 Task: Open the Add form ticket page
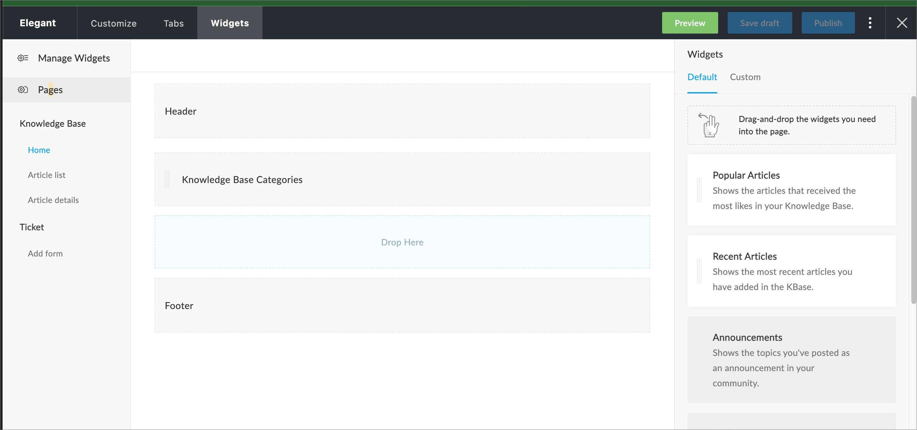point(45,253)
